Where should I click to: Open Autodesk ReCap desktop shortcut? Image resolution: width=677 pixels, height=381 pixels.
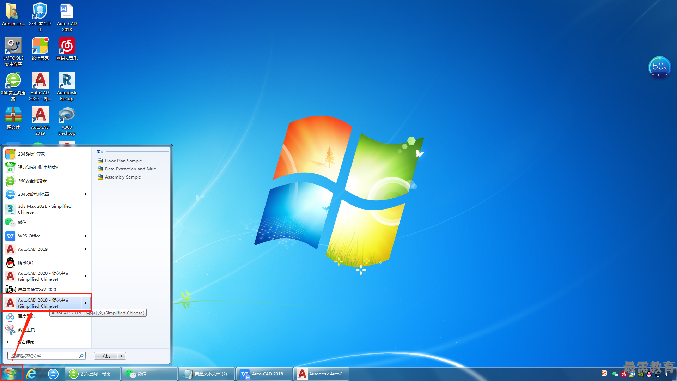(67, 86)
